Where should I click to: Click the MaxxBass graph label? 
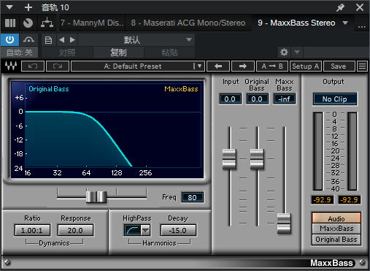click(181, 89)
